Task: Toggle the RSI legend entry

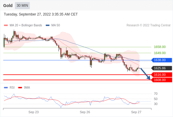Action: (9, 88)
